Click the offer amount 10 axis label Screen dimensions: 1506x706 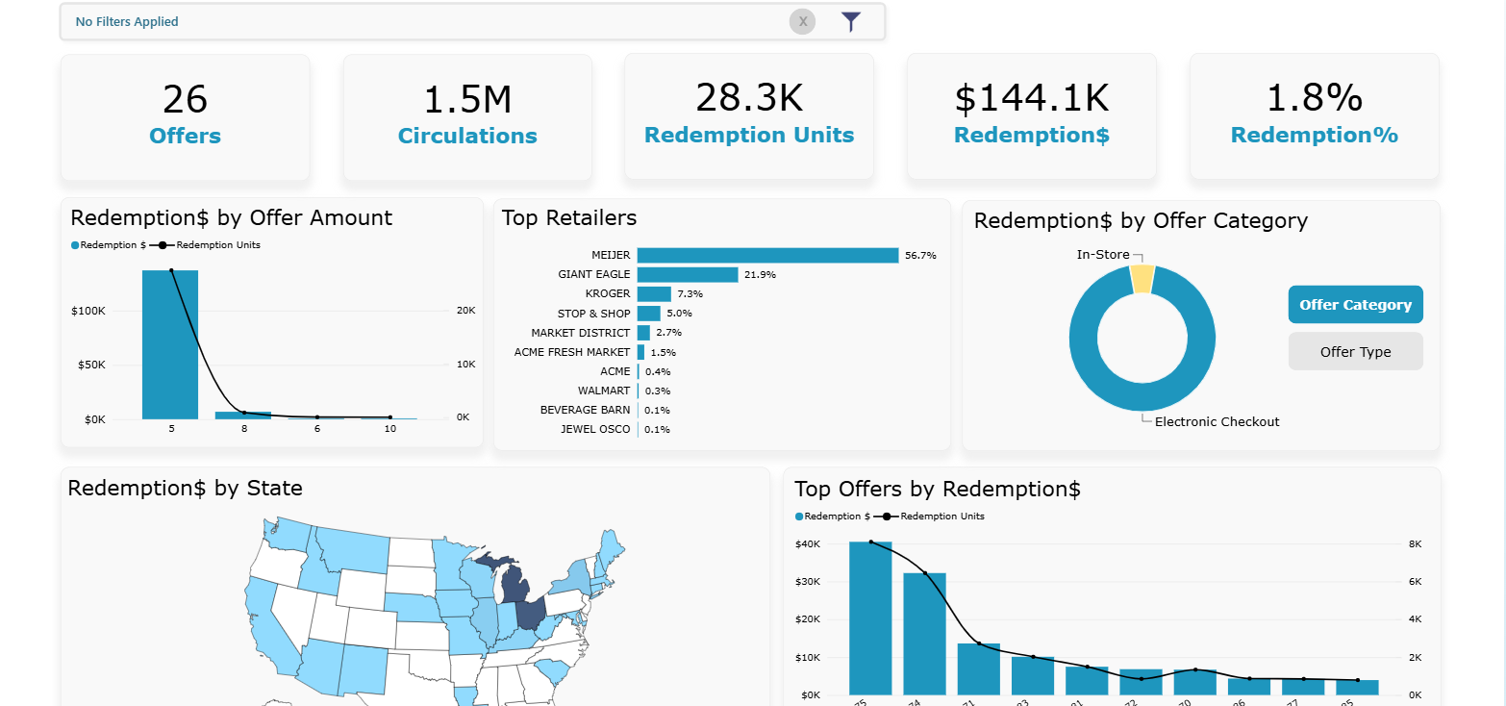coord(389,429)
